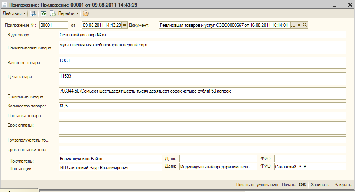Image resolution: width=355 pixels, height=192 pixels.
Task: Open the Действия dropdown menu
Action: click(x=14, y=13)
